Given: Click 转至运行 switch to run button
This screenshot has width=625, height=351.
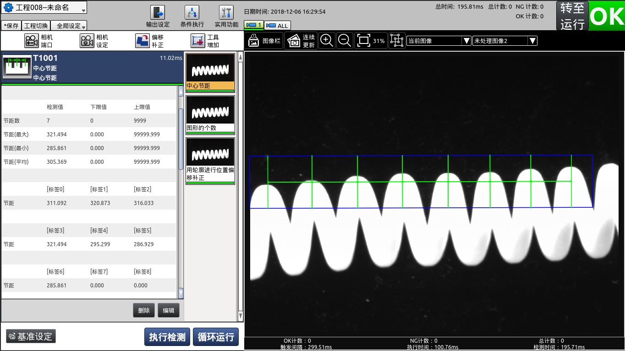Looking at the screenshot, I should pyautogui.click(x=572, y=16).
